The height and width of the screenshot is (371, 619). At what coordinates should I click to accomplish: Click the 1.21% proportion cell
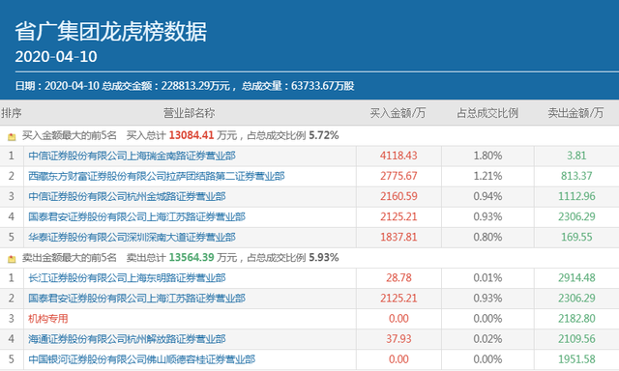click(x=487, y=176)
